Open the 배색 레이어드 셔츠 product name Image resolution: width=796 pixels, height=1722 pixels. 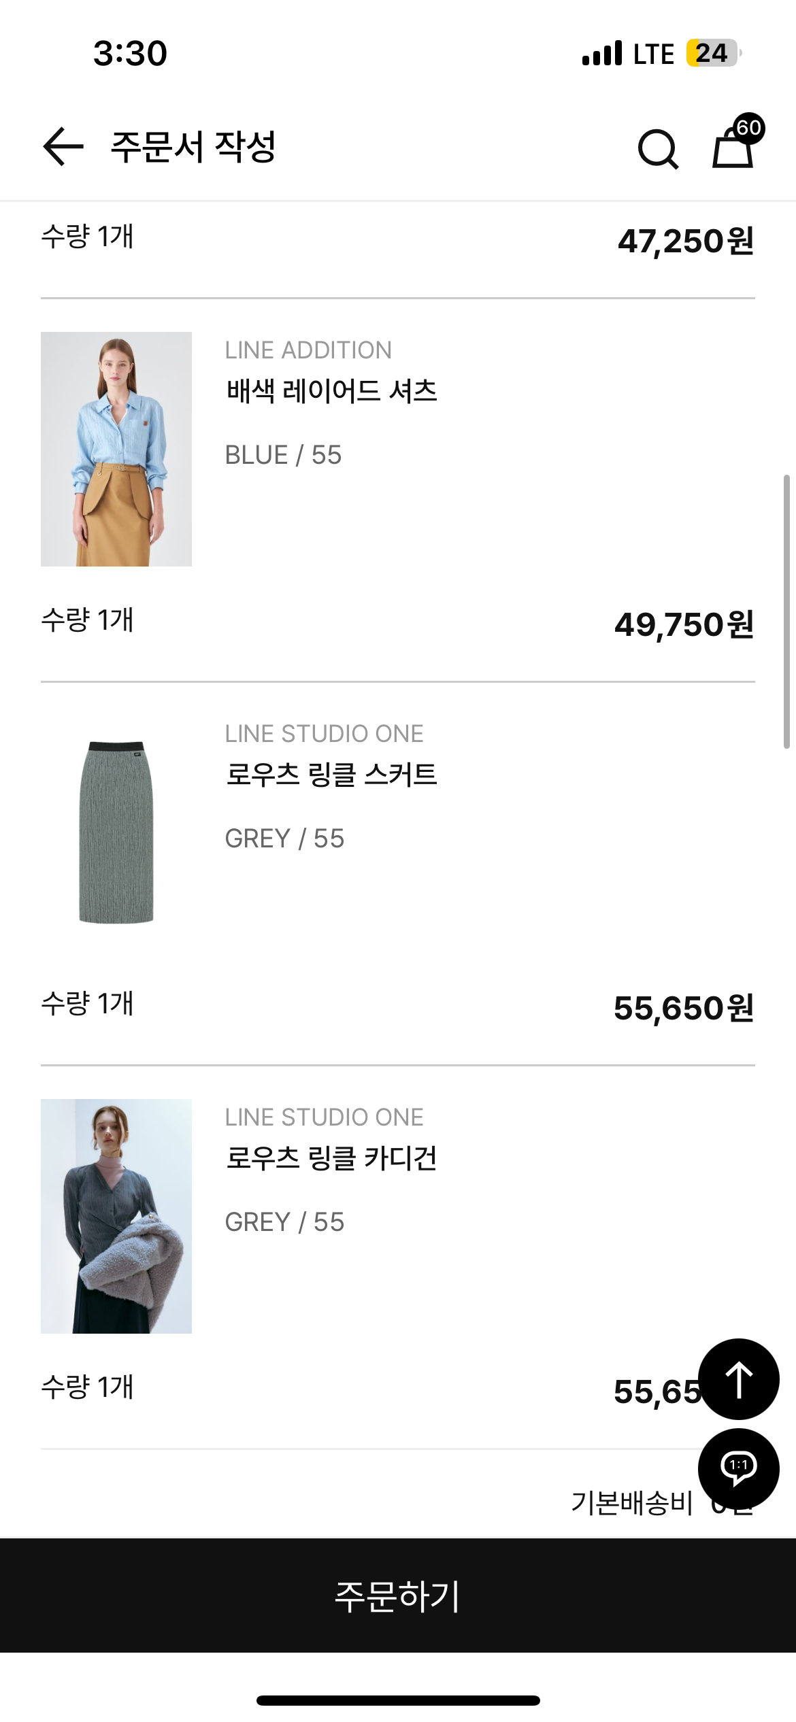tap(331, 391)
